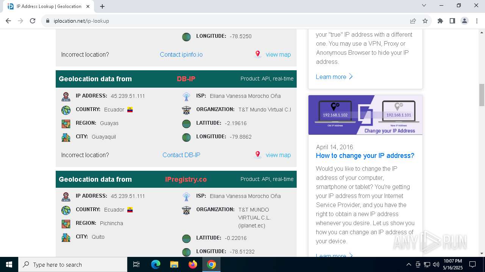Screen dimensions: 485x272
Task: Select the Guayaquil city value
Action: point(104,137)
